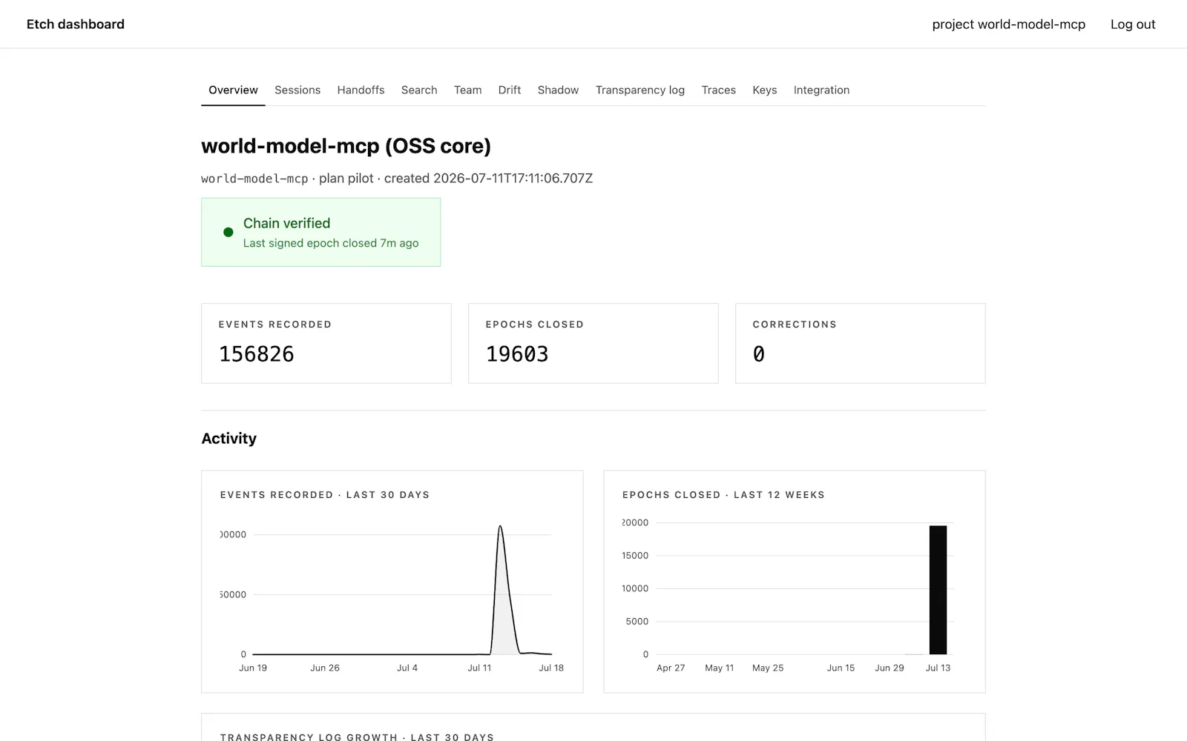1187x741 pixels.
Task: Click the Epochs Closed value 19603
Action: [517, 354]
